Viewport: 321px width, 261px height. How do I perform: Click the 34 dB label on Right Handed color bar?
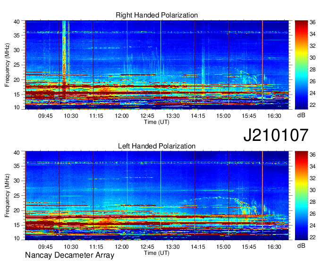[x=313, y=34]
